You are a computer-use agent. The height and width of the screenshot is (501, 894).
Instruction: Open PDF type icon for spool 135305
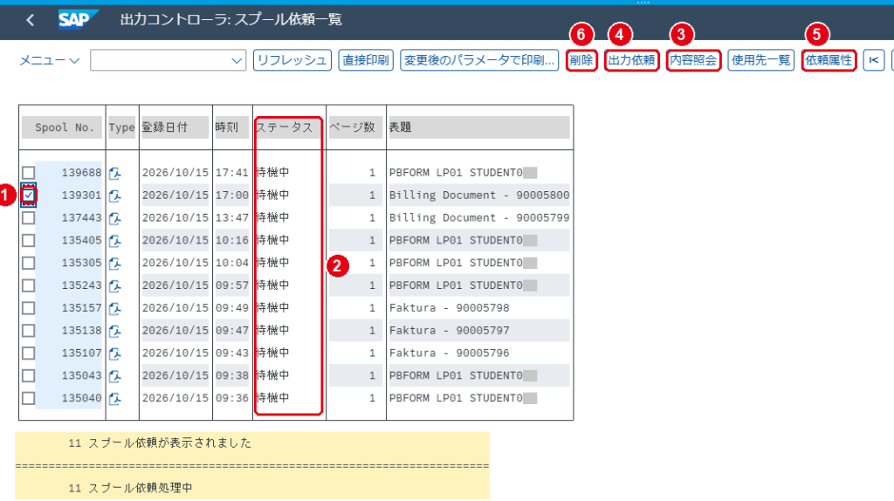pyautogui.click(x=115, y=264)
